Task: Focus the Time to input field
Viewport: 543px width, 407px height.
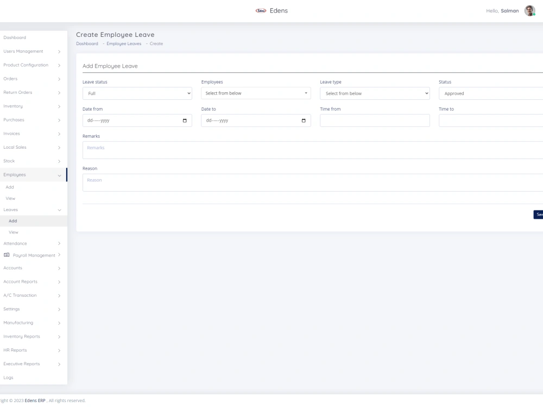Action: point(491,120)
